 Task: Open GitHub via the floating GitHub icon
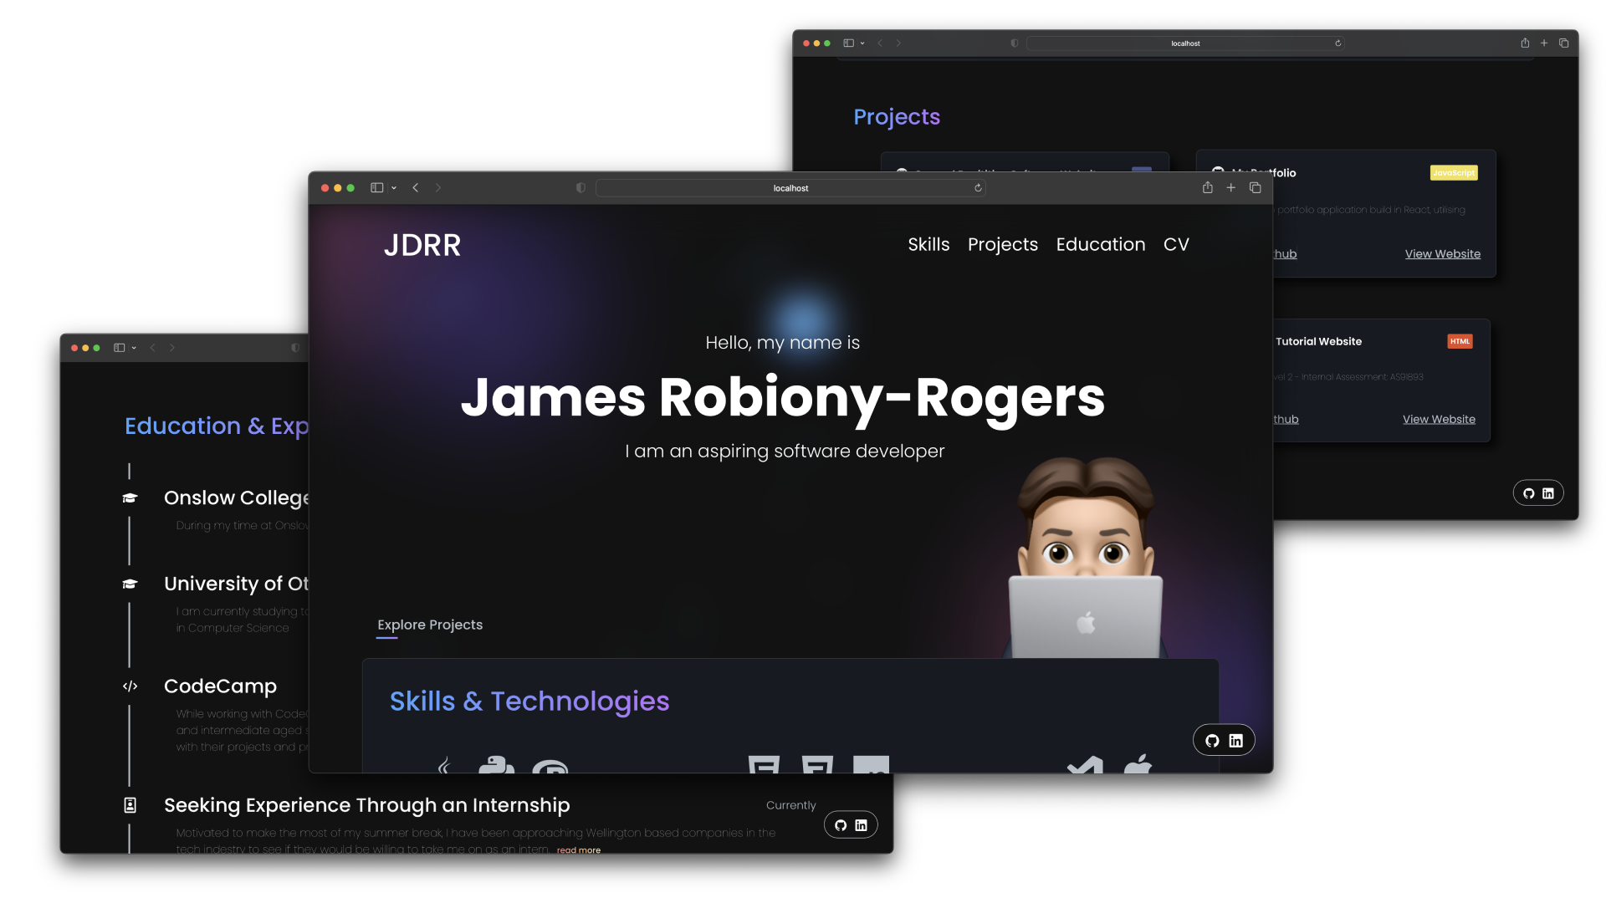(1213, 739)
